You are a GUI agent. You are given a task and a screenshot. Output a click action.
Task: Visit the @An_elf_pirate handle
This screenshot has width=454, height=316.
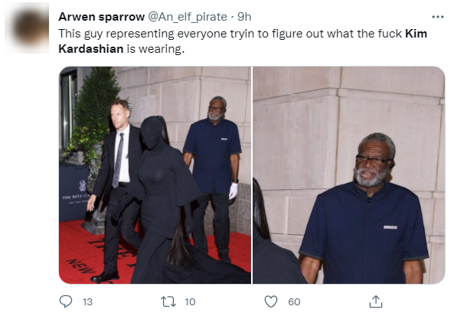[188, 17]
